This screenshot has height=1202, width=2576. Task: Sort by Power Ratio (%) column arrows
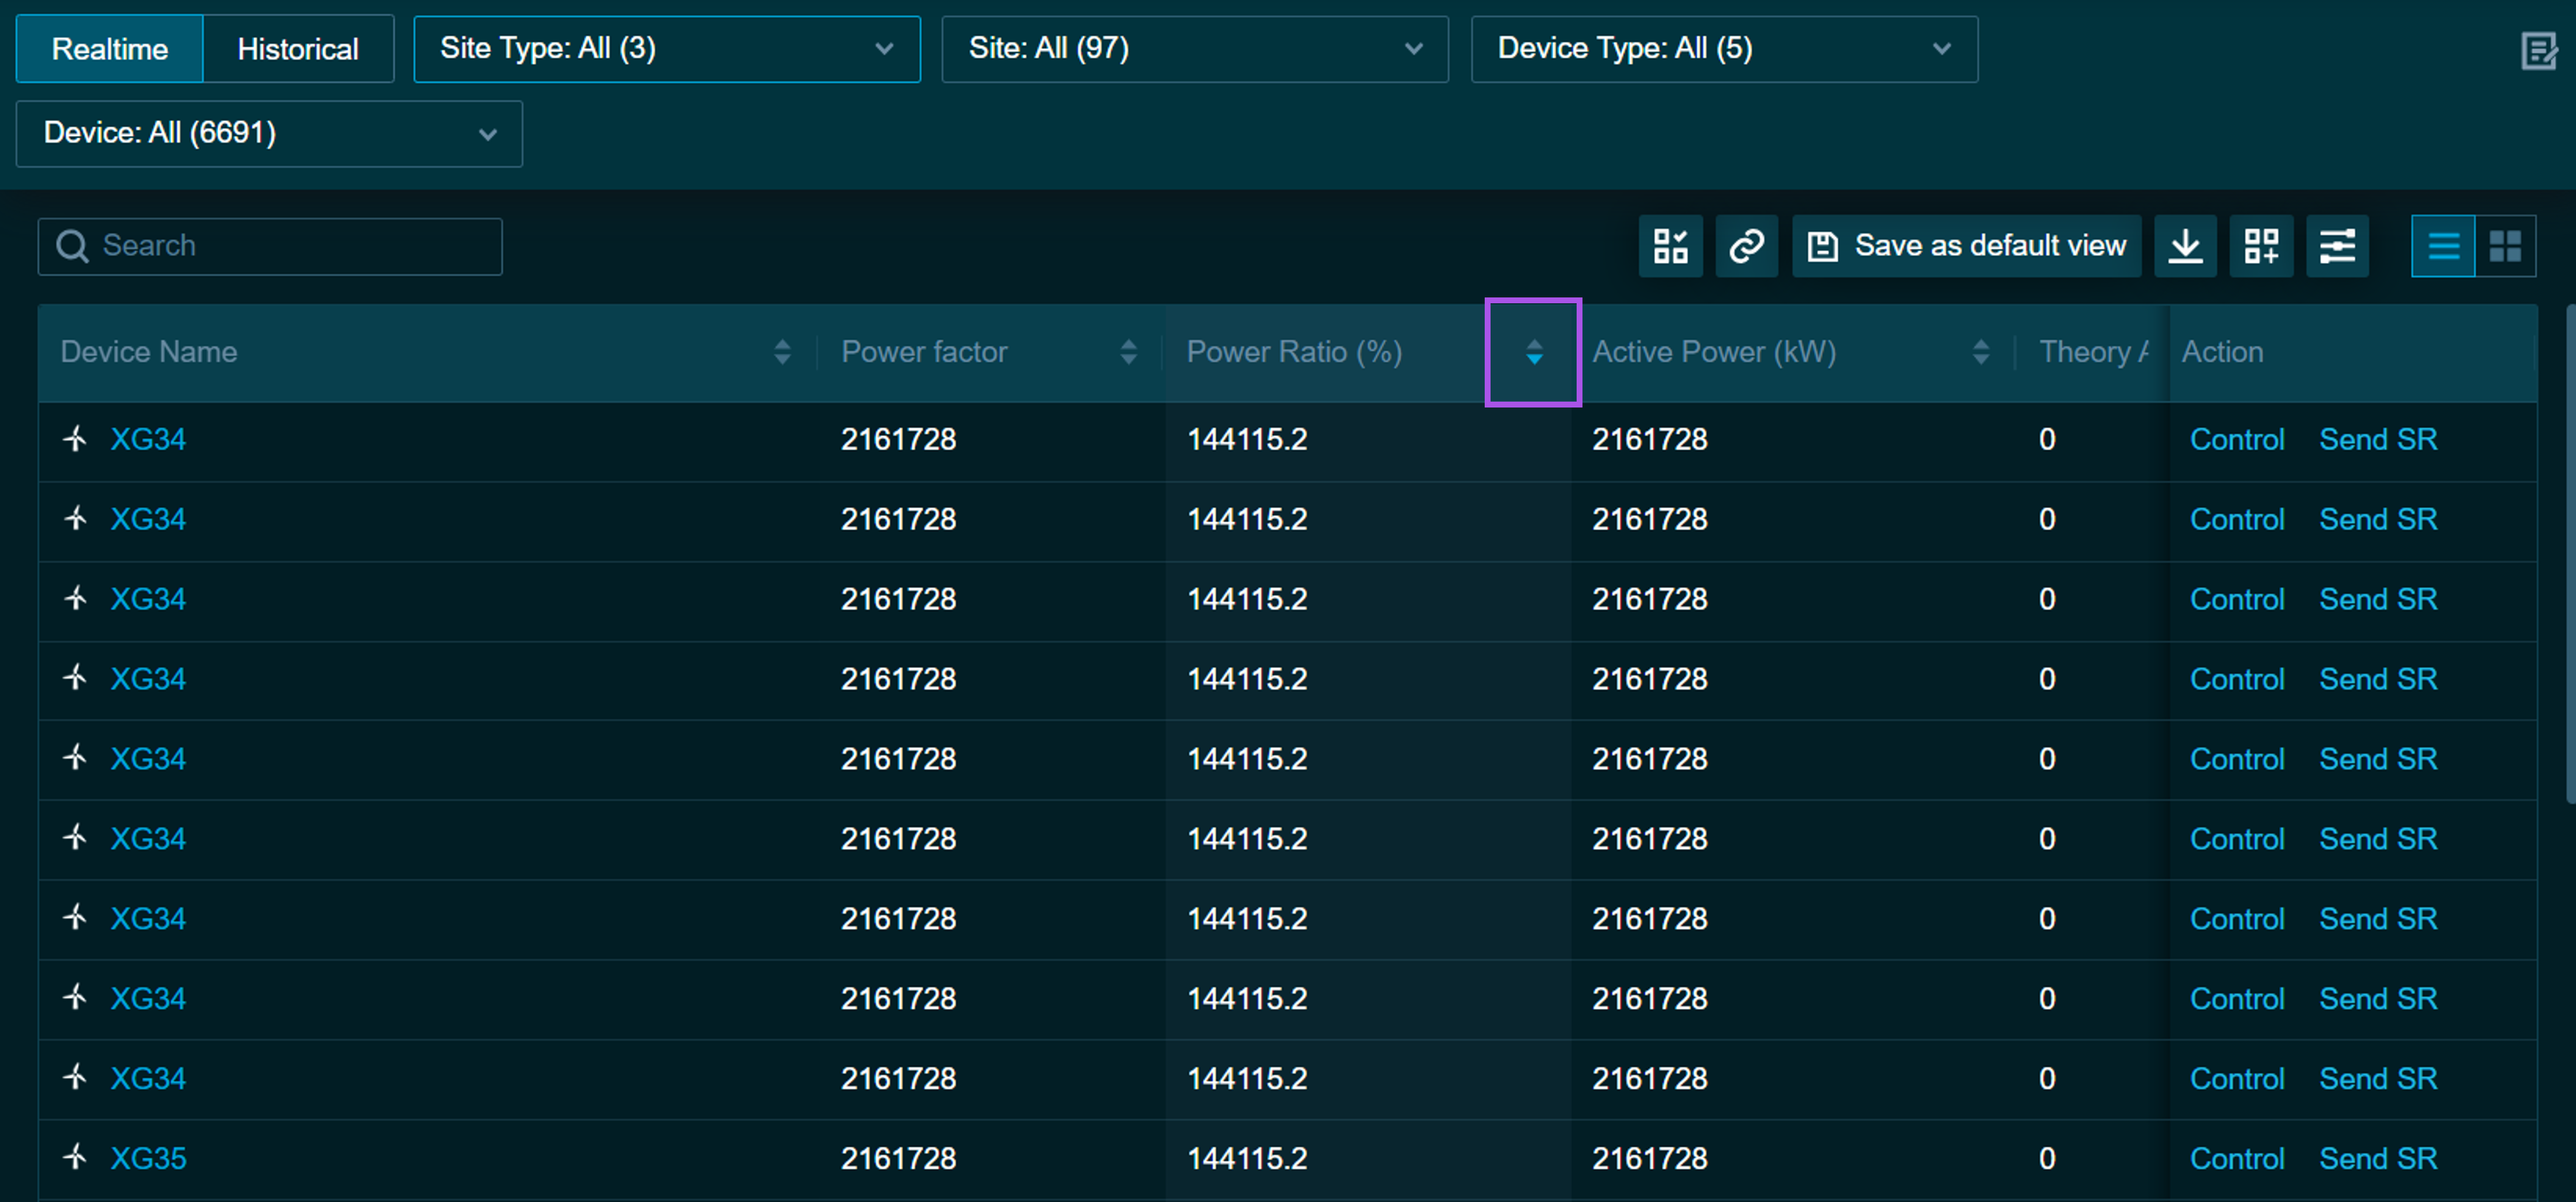(x=1534, y=352)
